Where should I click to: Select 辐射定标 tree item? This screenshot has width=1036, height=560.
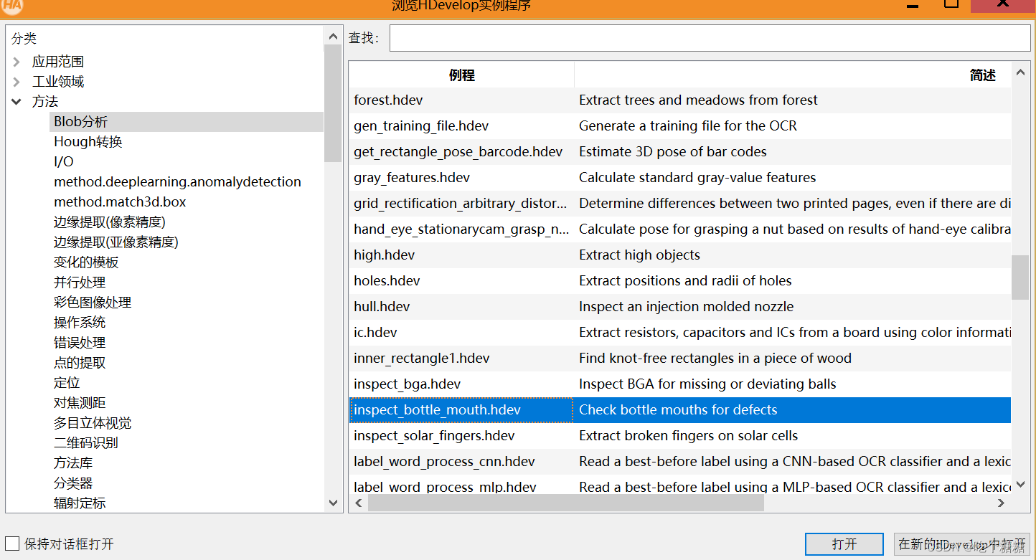pyautogui.click(x=80, y=503)
